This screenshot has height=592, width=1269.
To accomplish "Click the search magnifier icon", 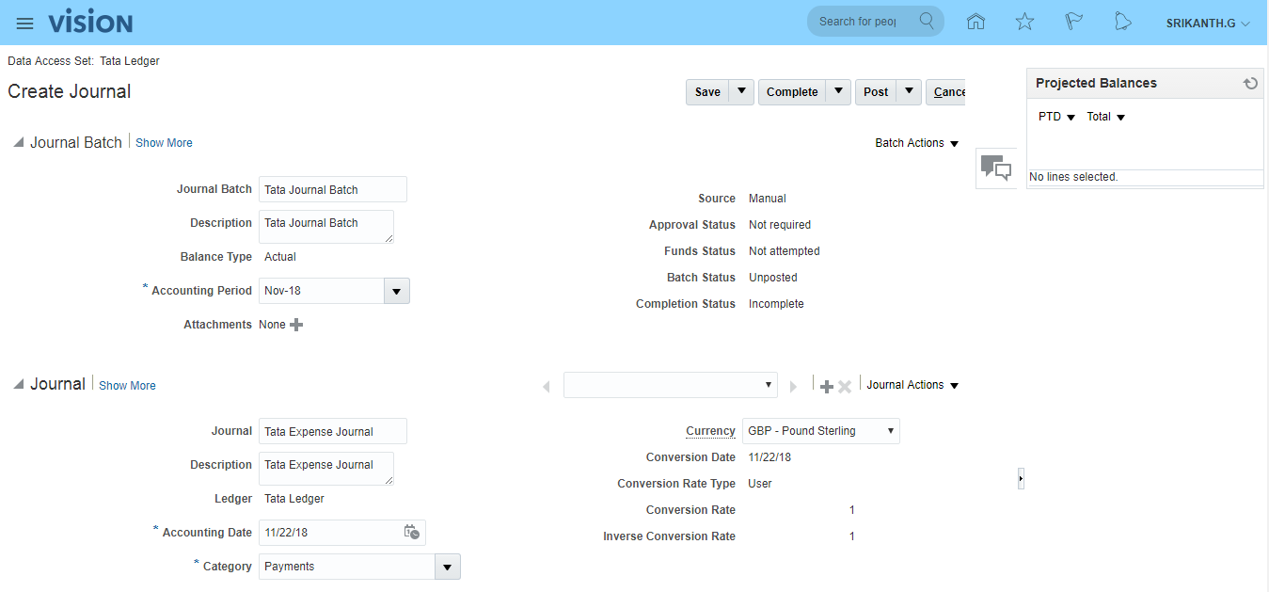I will (x=927, y=21).
